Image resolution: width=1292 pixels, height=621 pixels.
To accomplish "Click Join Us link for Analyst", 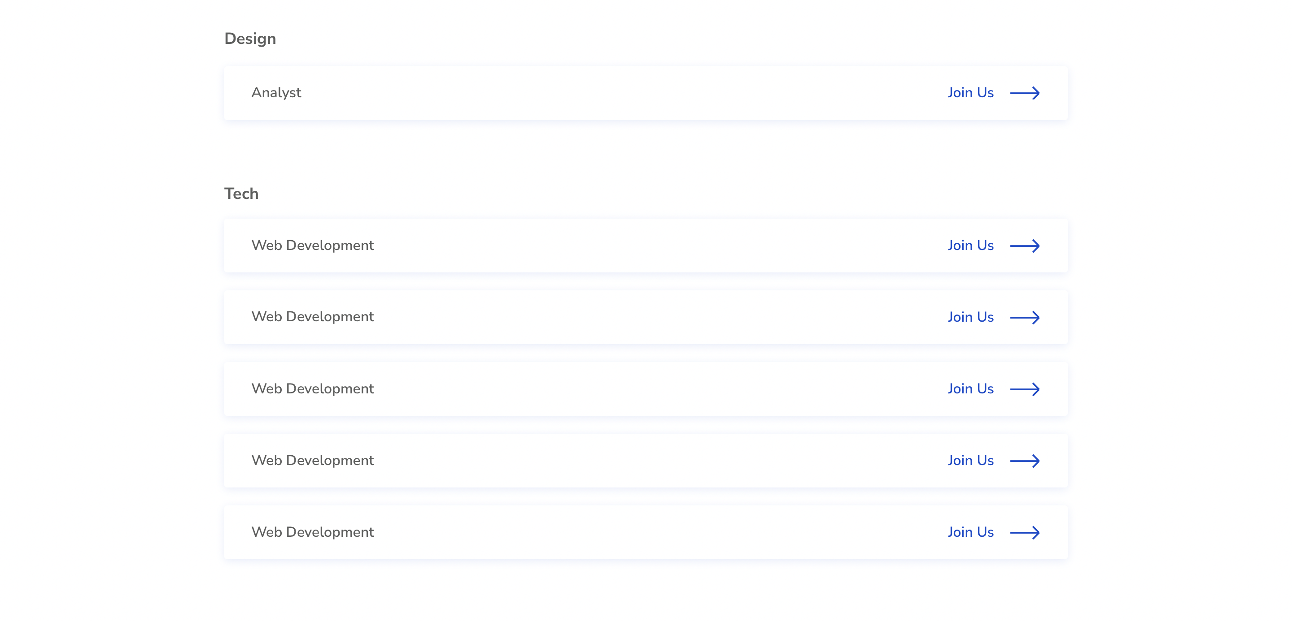I will tap(970, 93).
